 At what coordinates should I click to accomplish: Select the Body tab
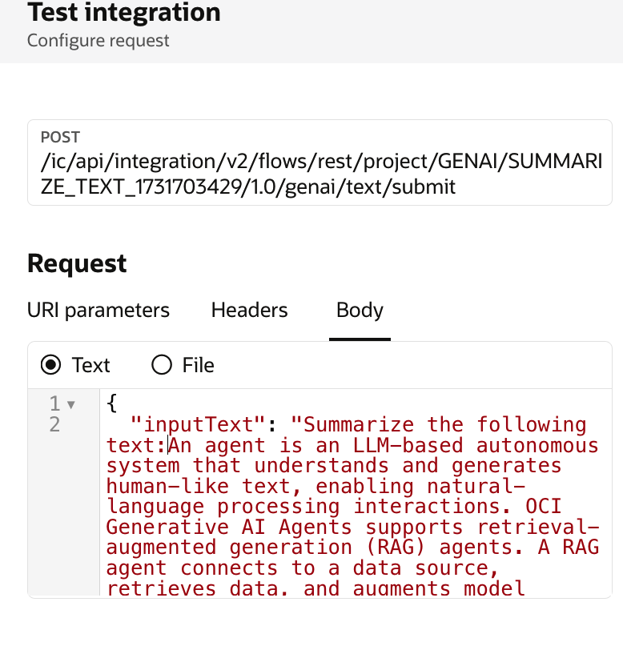click(360, 311)
